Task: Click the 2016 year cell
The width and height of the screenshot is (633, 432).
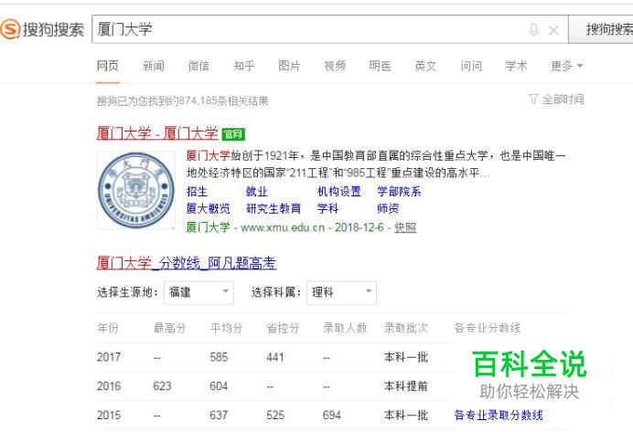Action: coord(109,386)
